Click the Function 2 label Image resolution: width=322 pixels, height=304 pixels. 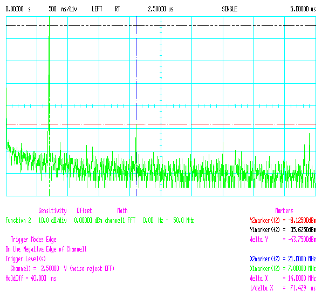(18, 221)
